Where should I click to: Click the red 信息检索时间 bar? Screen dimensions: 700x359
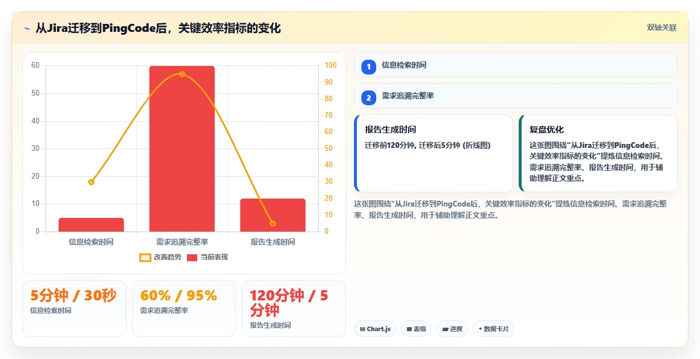click(91, 225)
